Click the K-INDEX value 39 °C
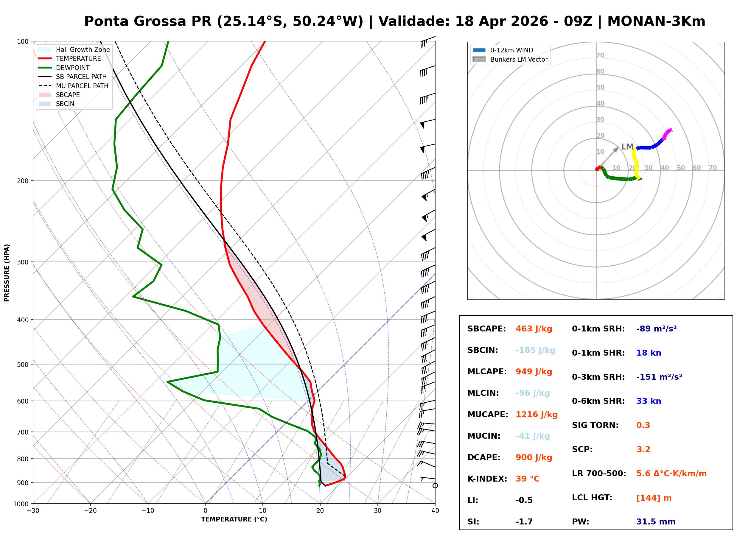737x545 pixels. point(527,479)
